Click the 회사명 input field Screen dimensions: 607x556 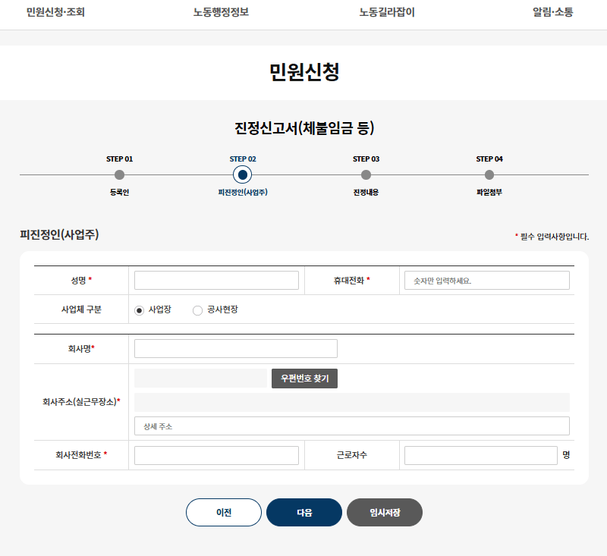(x=235, y=348)
